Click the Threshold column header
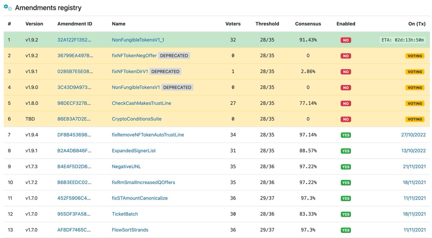This screenshot has height=238, width=432. point(267,24)
